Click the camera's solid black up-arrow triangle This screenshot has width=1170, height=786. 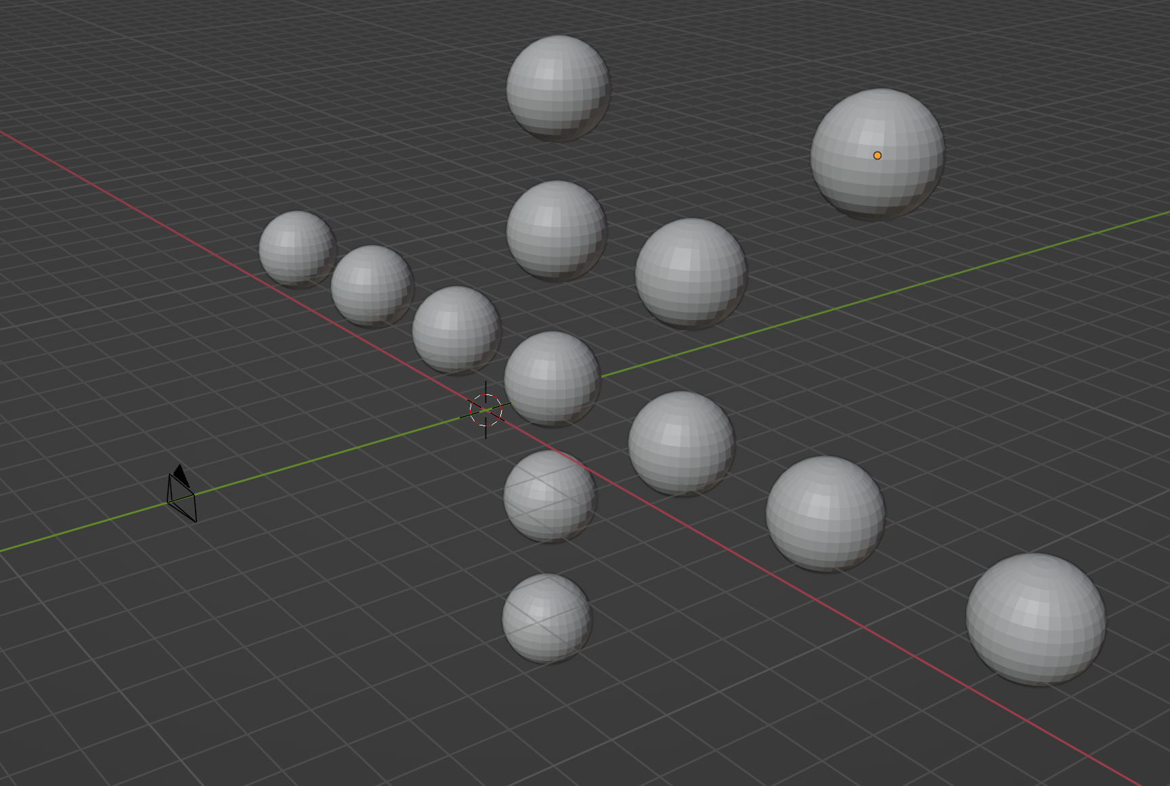[180, 473]
